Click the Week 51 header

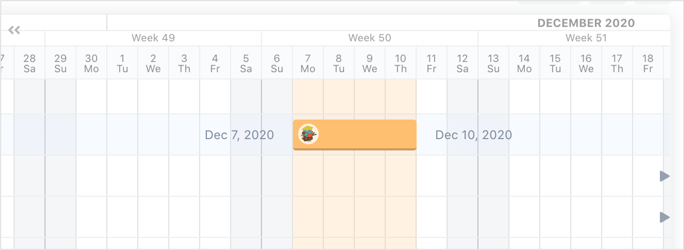click(586, 38)
